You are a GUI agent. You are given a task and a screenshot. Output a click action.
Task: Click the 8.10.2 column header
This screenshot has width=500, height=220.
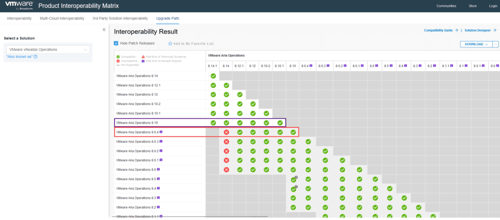pos(266,66)
